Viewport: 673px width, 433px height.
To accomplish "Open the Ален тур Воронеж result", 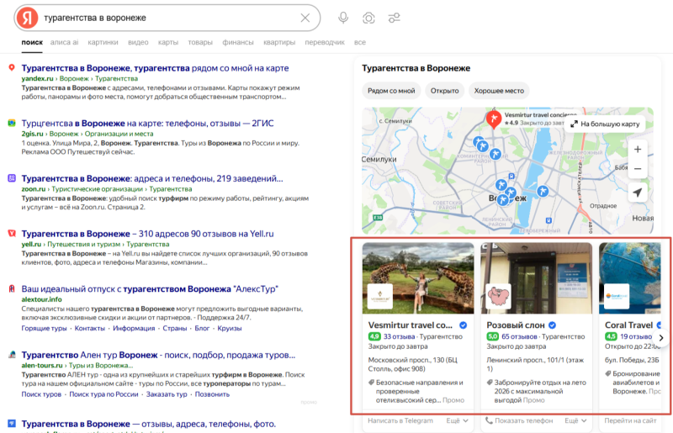I will coord(158,355).
